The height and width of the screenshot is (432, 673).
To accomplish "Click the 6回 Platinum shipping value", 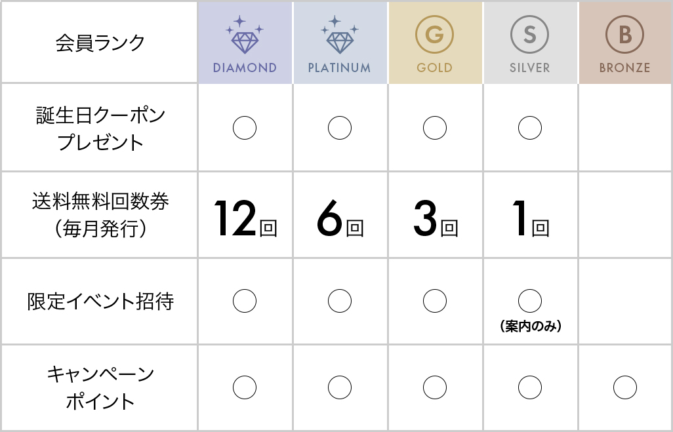I will 339,220.
